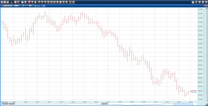Select the horizontal line drawing tool
This screenshot has height=106, width=208.
(39, 2)
